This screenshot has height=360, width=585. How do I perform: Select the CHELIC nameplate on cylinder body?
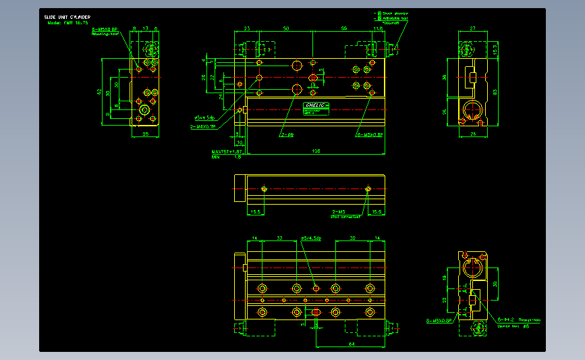point(316,109)
